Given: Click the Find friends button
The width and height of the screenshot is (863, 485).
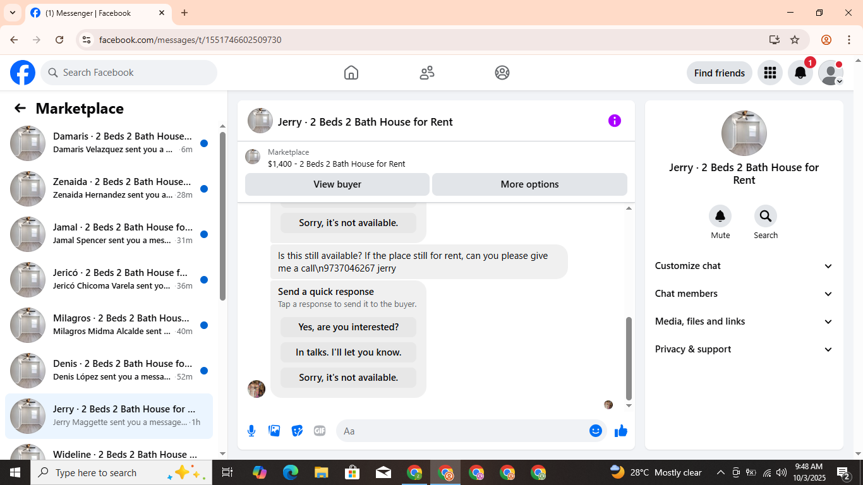Looking at the screenshot, I should coord(720,73).
